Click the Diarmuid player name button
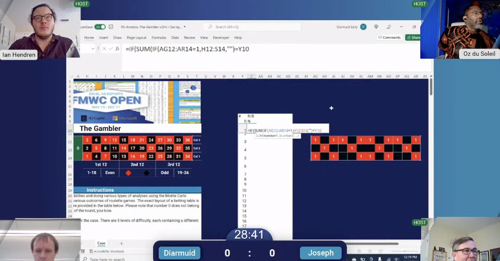Viewport: 500px width, 261px height. (x=179, y=253)
